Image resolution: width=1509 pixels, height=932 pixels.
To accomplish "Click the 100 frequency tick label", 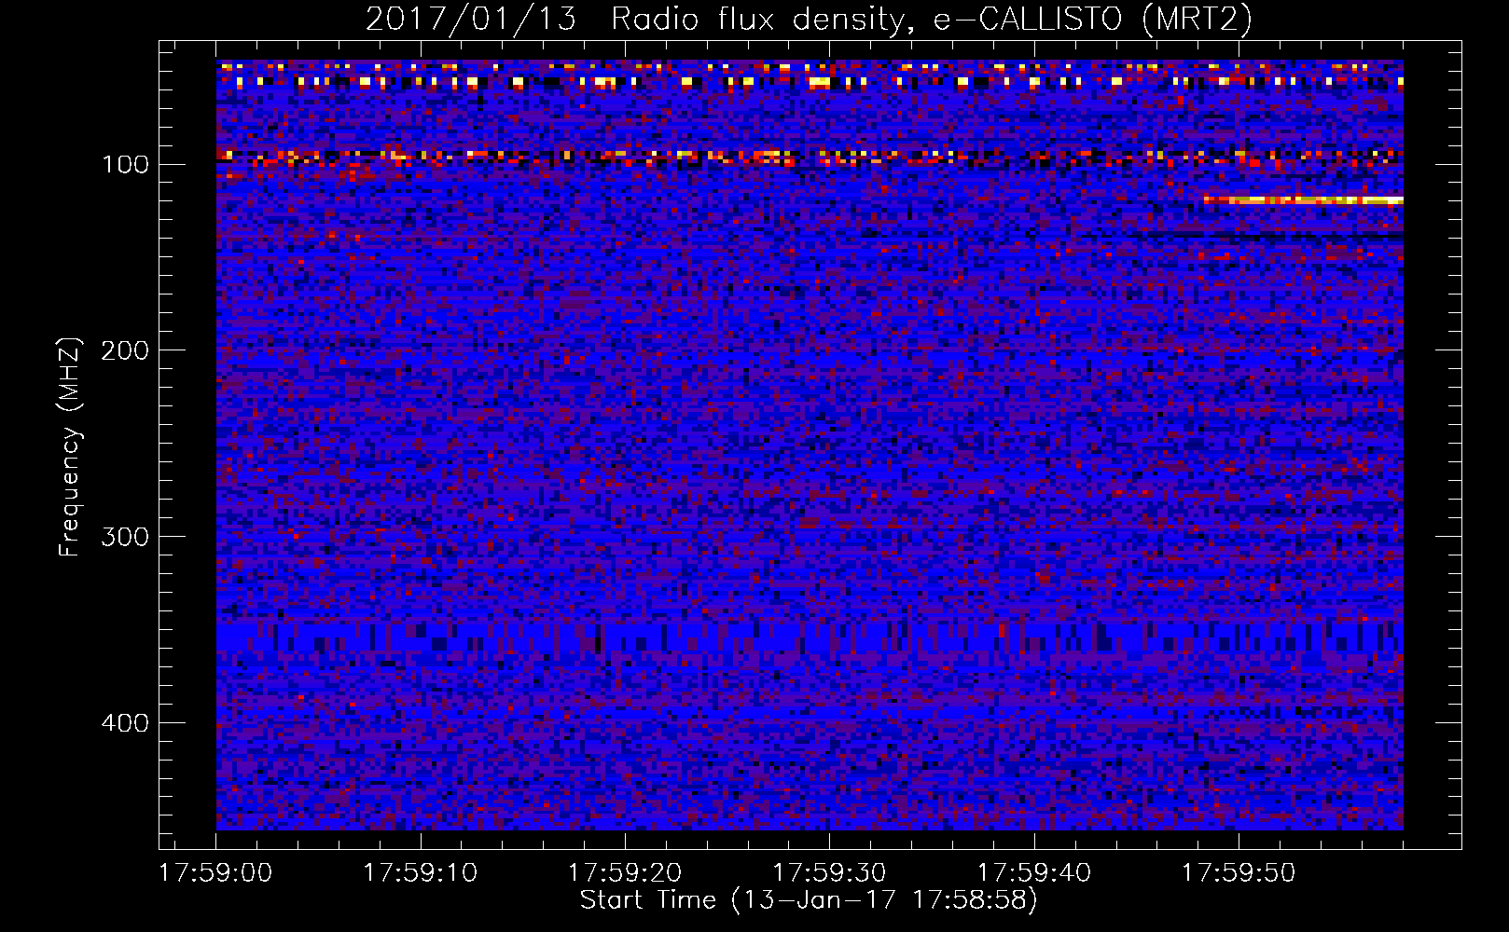I will pos(125,164).
